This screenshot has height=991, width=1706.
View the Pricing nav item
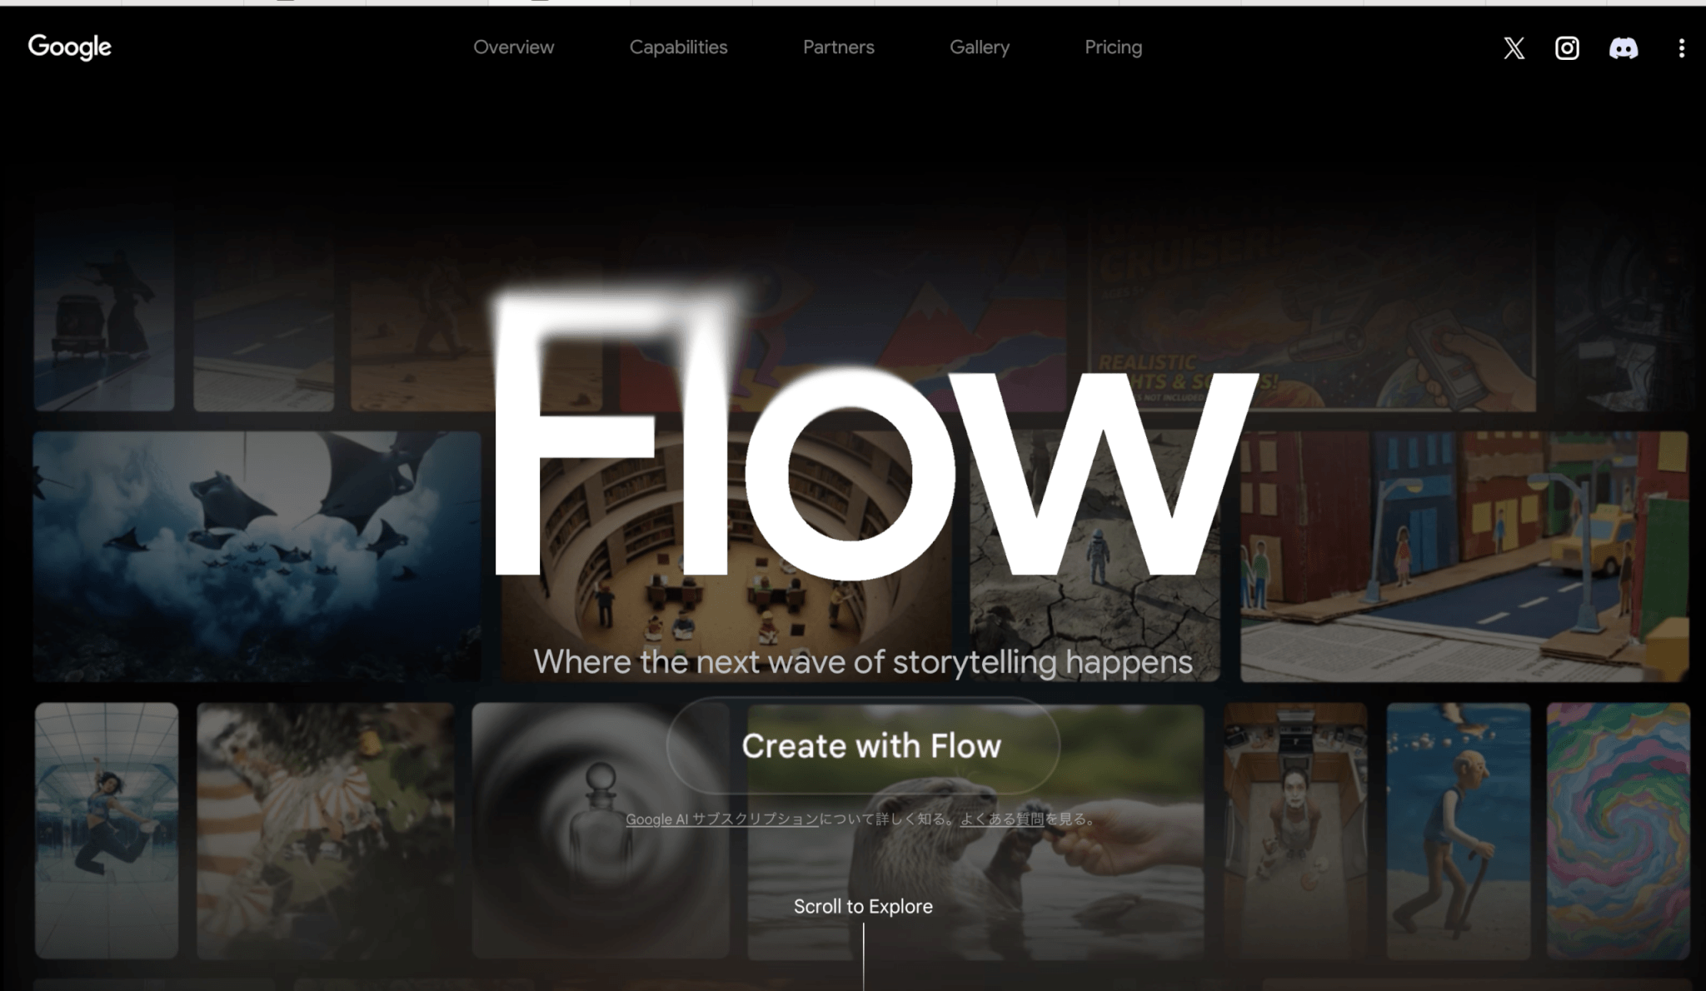[1113, 47]
